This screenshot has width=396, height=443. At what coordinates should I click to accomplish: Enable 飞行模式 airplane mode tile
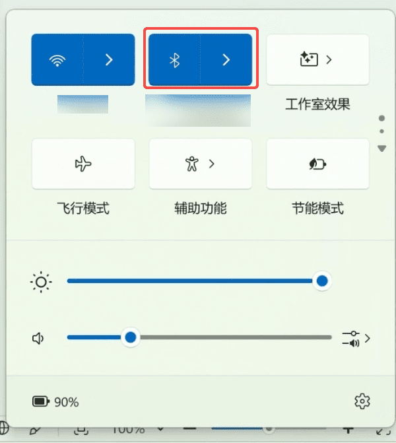(x=83, y=164)
